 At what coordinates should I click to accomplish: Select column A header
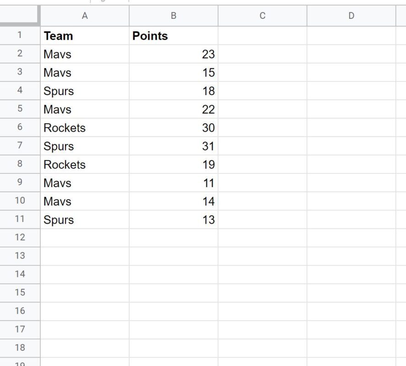[x=85, y=16]
